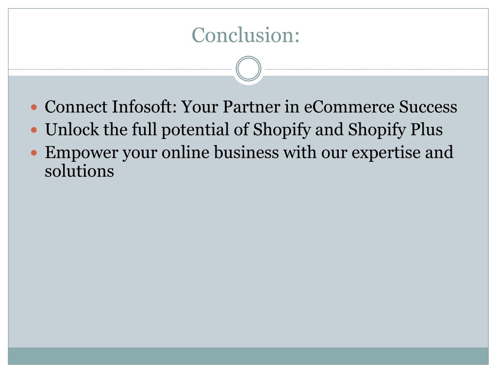
Task: Select the Conclusion: slide title
Action: coord(246,34)
